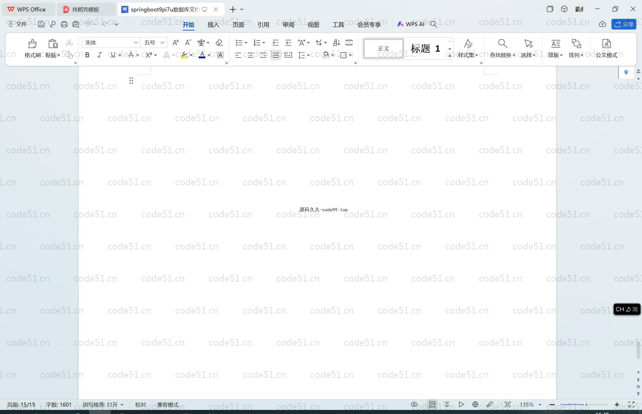Click the Paste (粘贴) clipboard icon
The image size is (642, 414).
click(x=53, y=44)
